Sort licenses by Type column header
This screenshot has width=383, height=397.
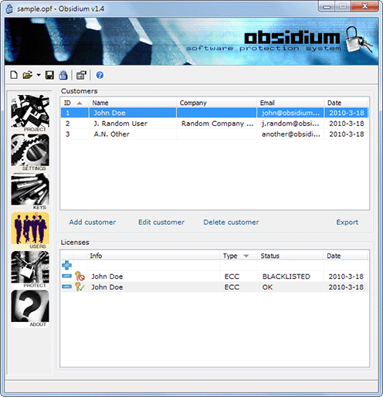pyautogui.click(x=239, y=256)
